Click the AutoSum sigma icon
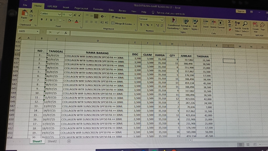 (x=229, y=22)
